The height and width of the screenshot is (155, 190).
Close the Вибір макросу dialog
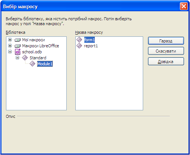[184, 6]
